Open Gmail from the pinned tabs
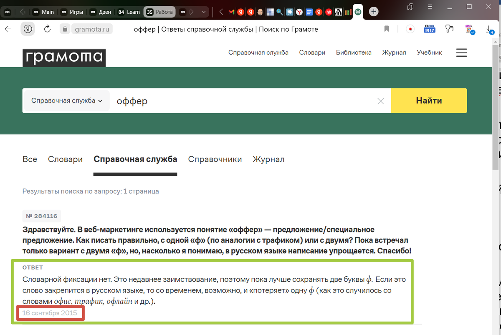Screen dimensions: 501x335 click(231, 12)
